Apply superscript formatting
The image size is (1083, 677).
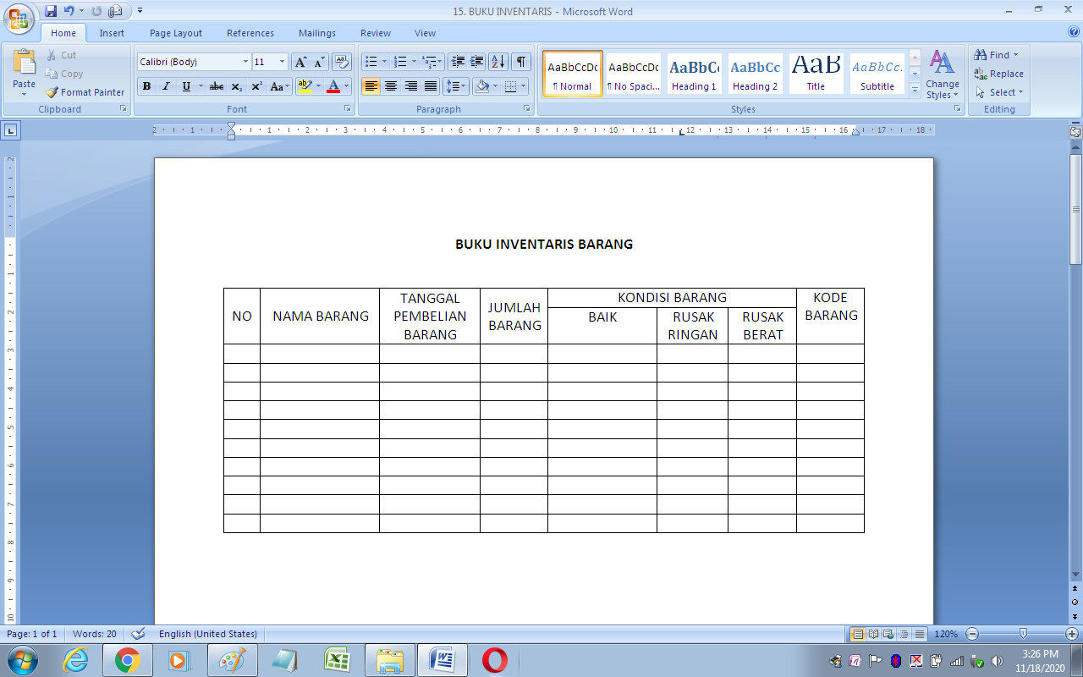tap(256, 86)
